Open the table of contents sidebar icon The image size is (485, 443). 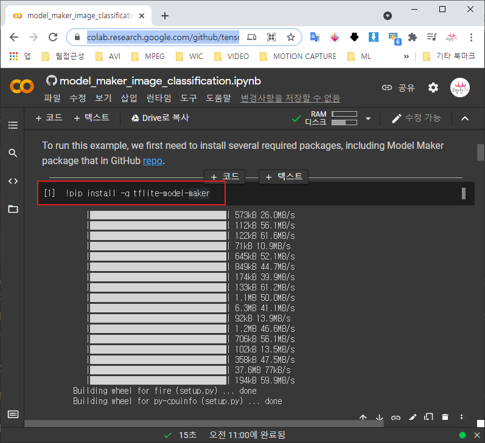13,125
